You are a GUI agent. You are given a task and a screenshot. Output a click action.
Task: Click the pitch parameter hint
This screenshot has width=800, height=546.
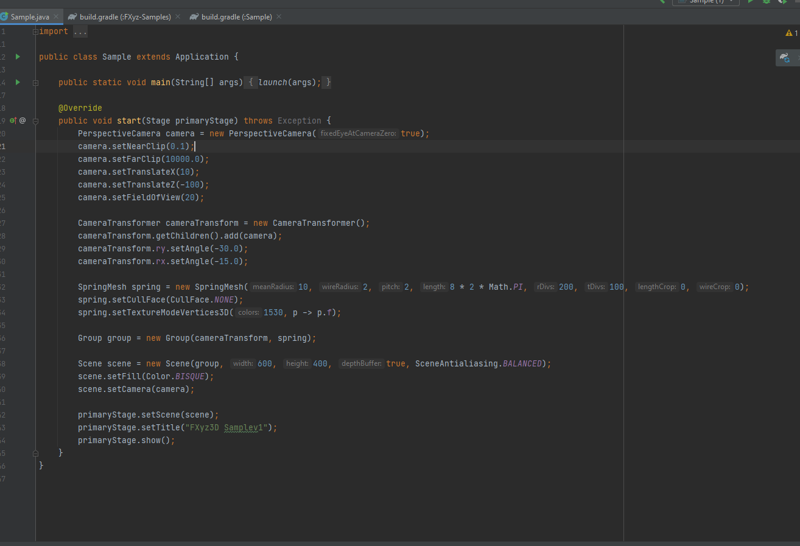[x=391, y=287]
